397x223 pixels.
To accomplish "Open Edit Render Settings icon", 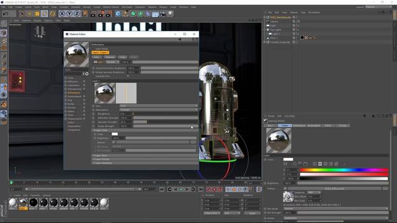I will coord(109,14).
